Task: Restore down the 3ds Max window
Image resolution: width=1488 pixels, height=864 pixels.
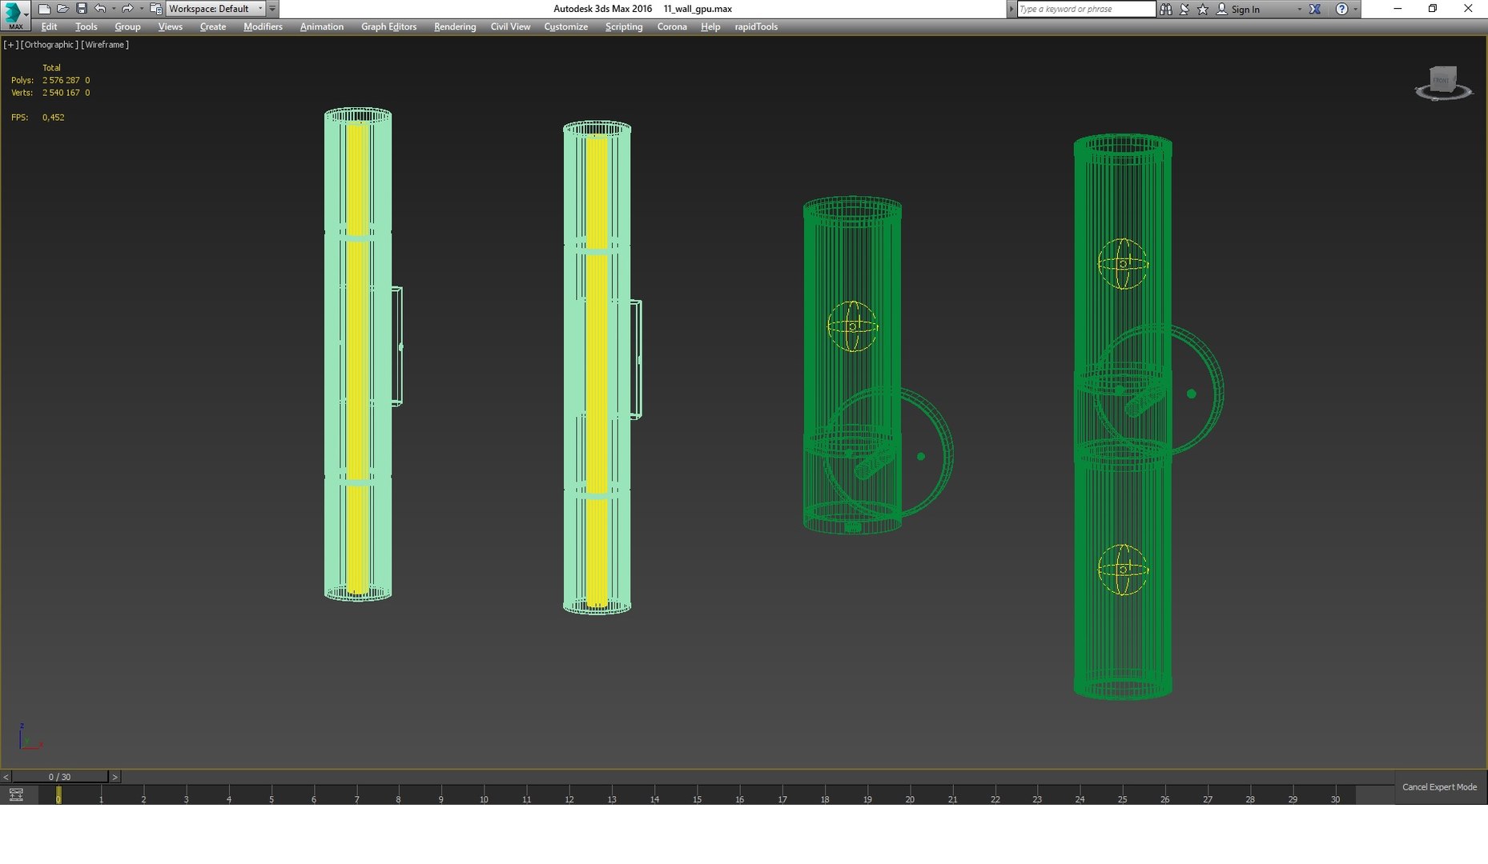Action: tap(1433, 9)
